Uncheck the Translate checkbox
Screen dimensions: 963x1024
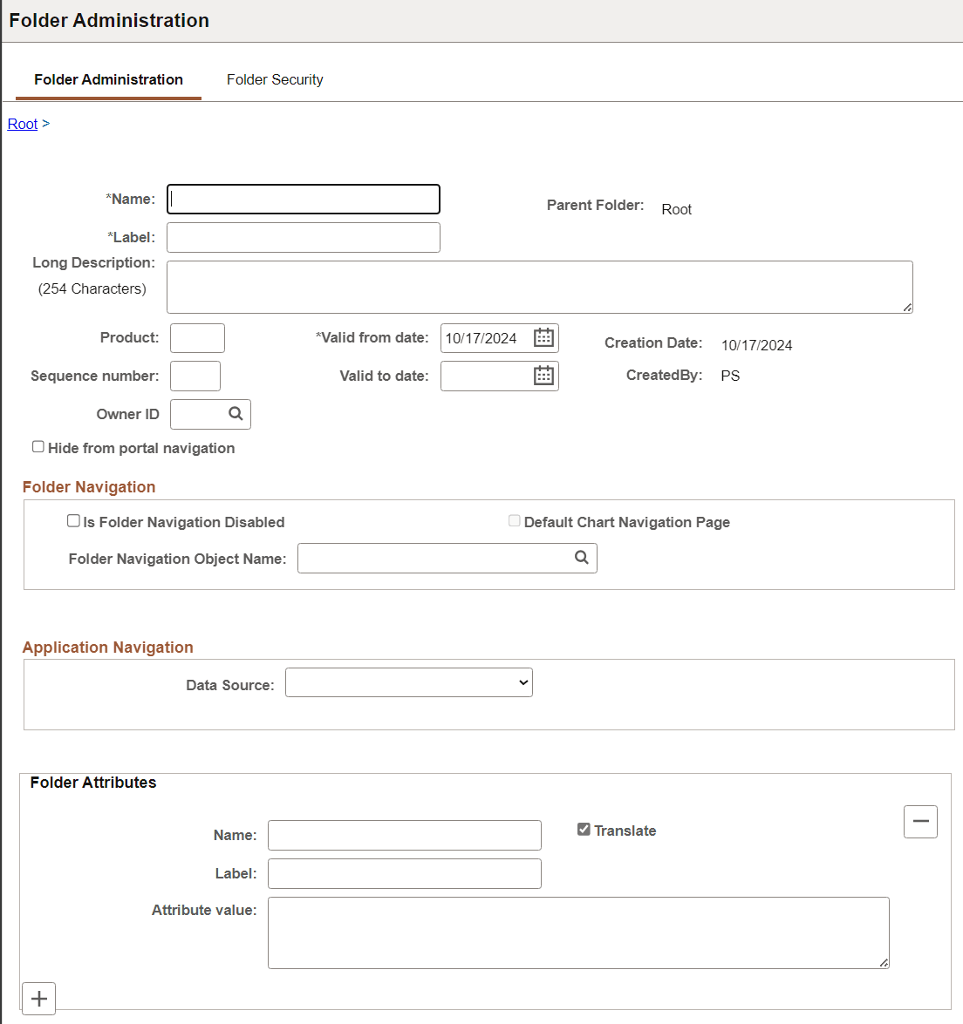[584, 830]
